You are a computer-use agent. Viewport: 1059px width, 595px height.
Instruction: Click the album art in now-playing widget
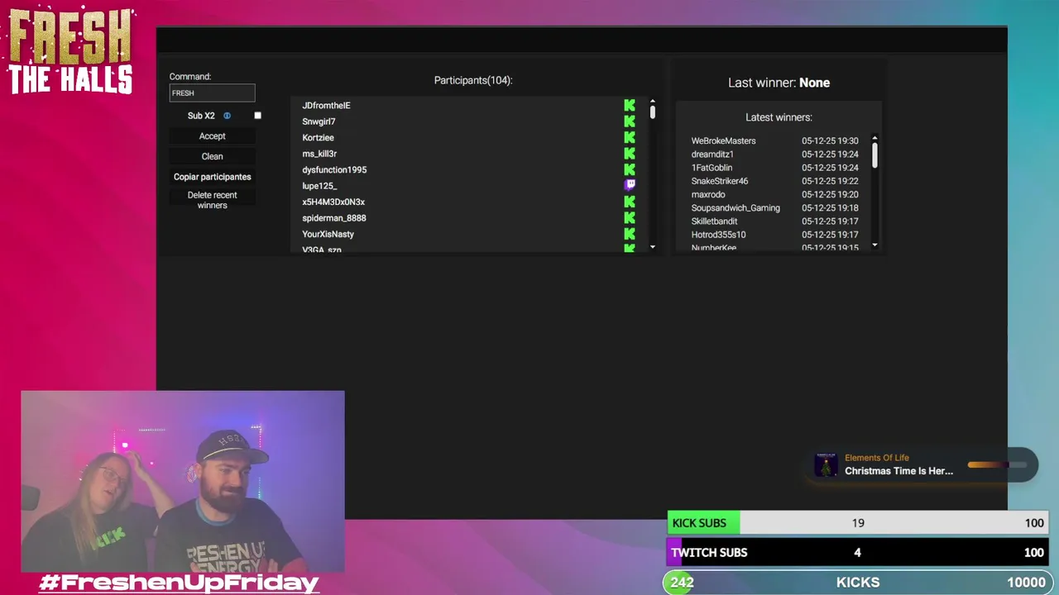[826, 464]
